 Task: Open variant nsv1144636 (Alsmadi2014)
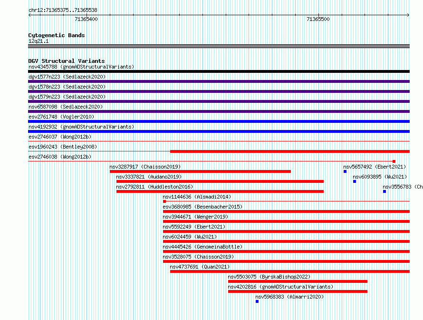[197, 197]
